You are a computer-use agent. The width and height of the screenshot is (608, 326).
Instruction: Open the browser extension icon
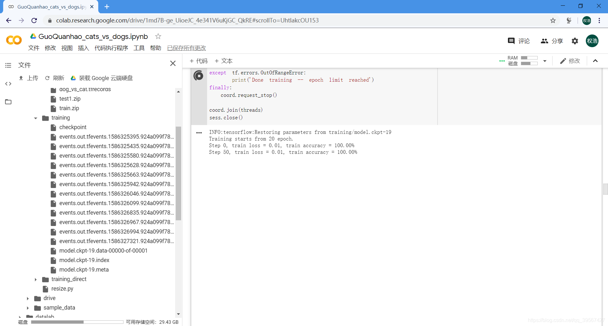tap(569, 21)
